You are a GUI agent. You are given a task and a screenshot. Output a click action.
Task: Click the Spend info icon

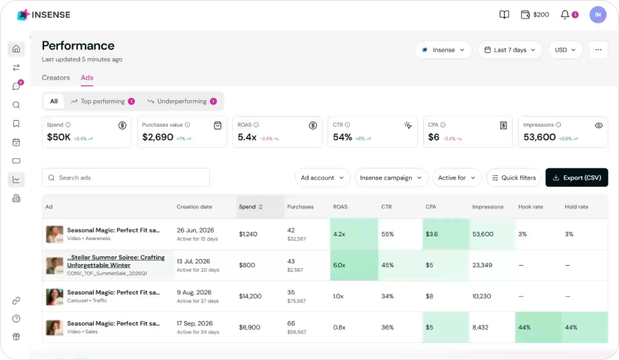coord(68,124)
